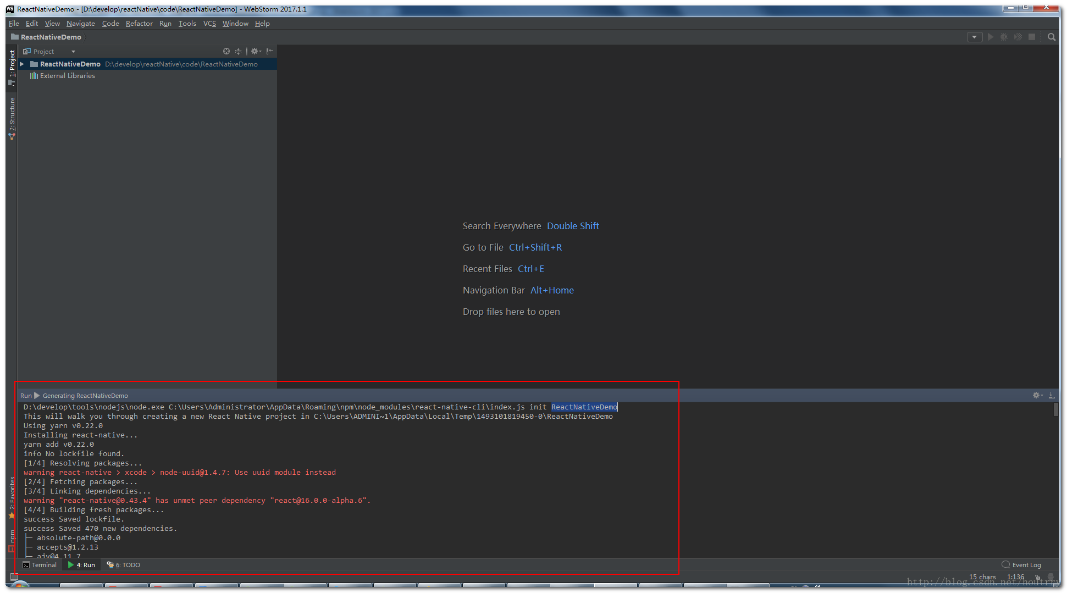The width and height of the screenshot is (1067, 593).
Task: Open Project panel gear settings menu
Action: (x=256, y=51)
